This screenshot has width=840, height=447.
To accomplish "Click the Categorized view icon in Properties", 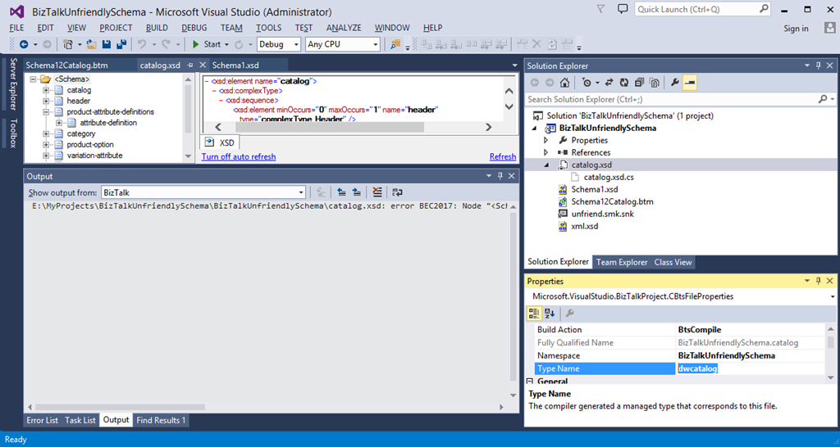I will pyautogui.click(x=534, y=314).
